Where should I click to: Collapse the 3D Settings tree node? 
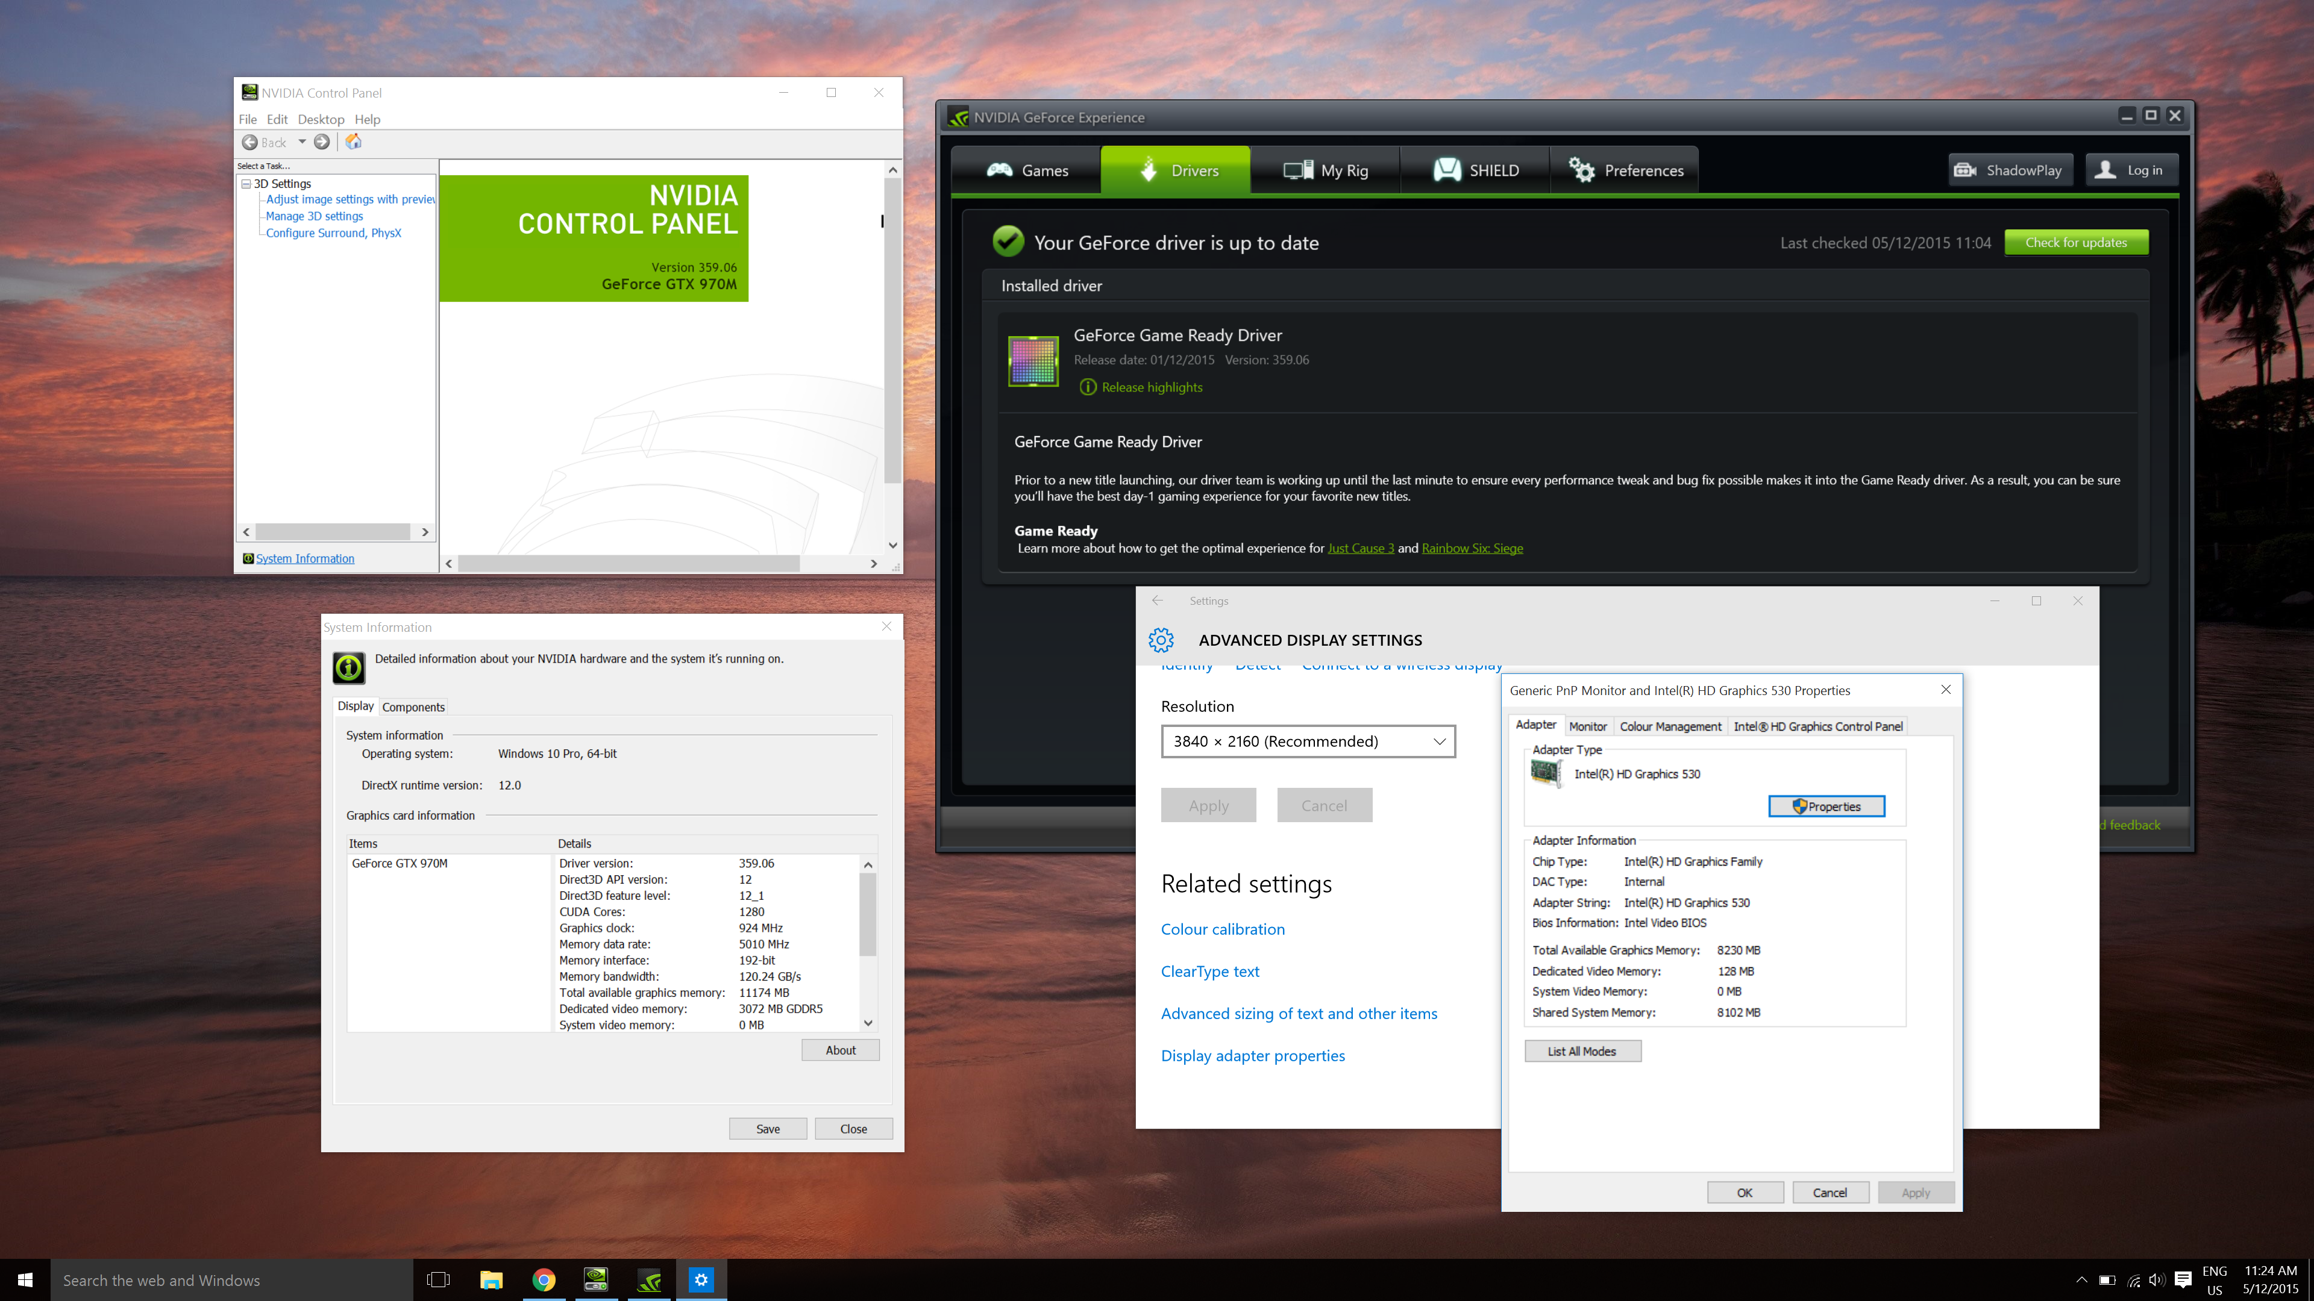click(x=246, y=183)
